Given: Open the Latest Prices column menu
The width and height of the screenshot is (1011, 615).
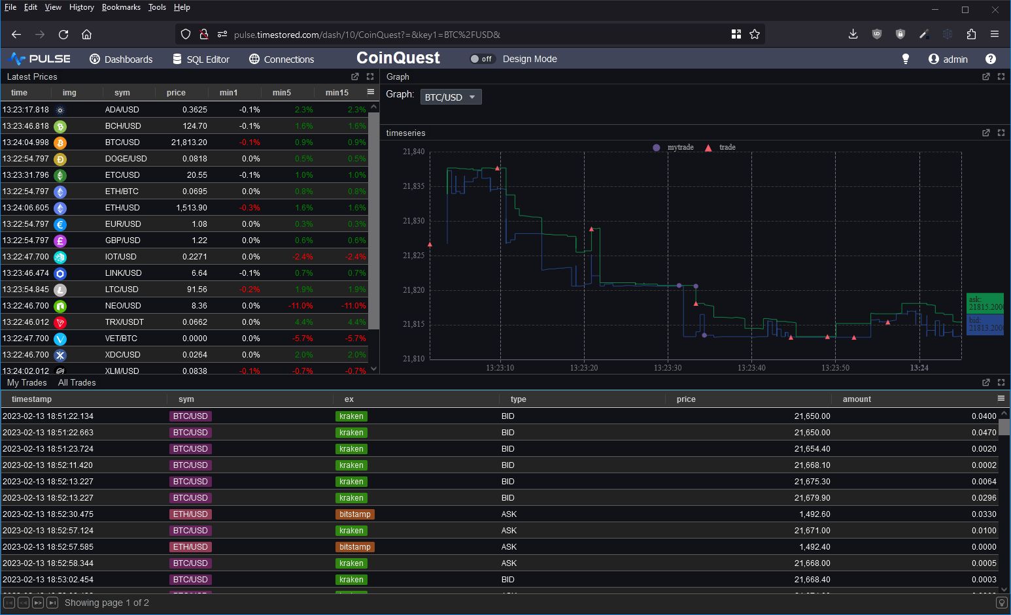Looking at the screenshot, I should 369,92.
